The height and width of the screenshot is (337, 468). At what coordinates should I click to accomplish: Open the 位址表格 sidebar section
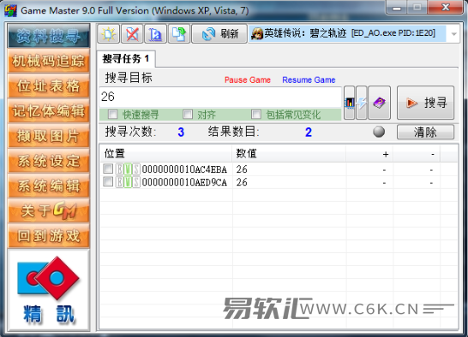(x=49, y=86)
